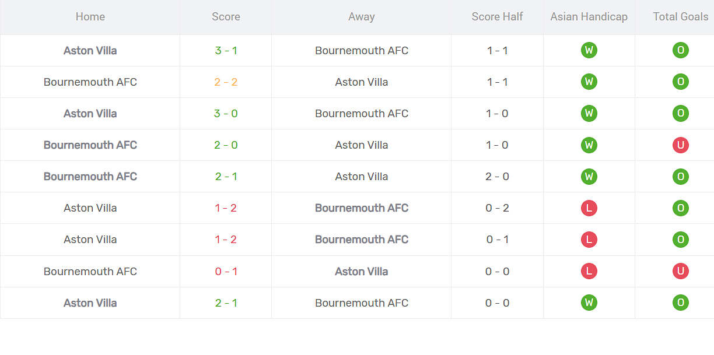Screen dimensions: 714x355
Task: Click the W badge in the 3 - 1 match row
Action: (589, 50)
